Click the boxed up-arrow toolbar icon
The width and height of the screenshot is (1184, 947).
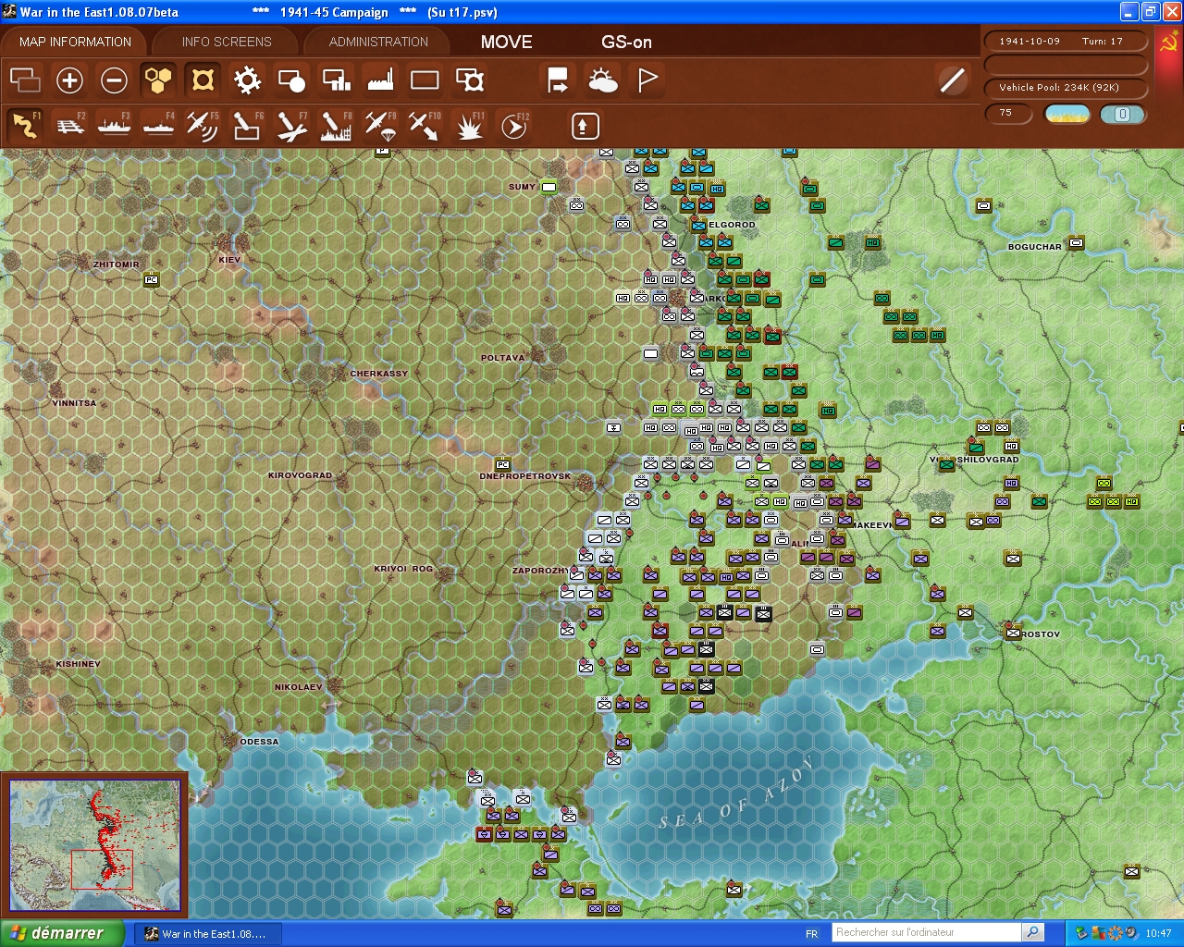[585, 126]
